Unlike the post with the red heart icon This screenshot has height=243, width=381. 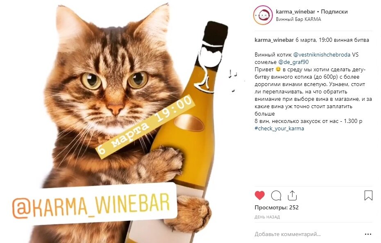coord(259,195)
